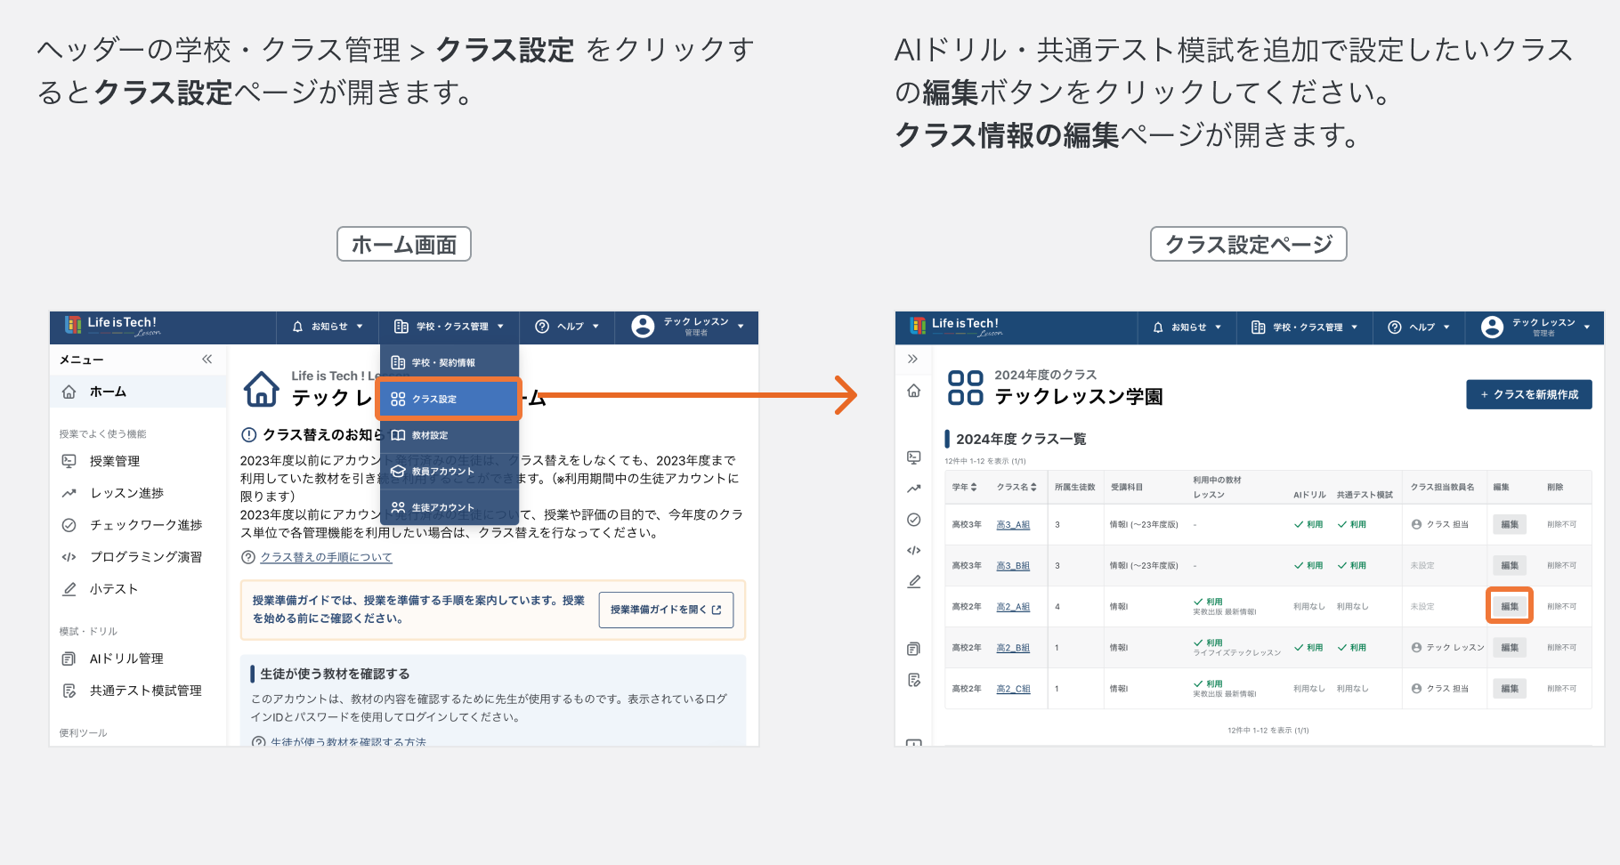Image resolution: width=1620 pixels, height=865 pixels.
Task: Click クラスを新規作成 button
Action: (1529, 394)
